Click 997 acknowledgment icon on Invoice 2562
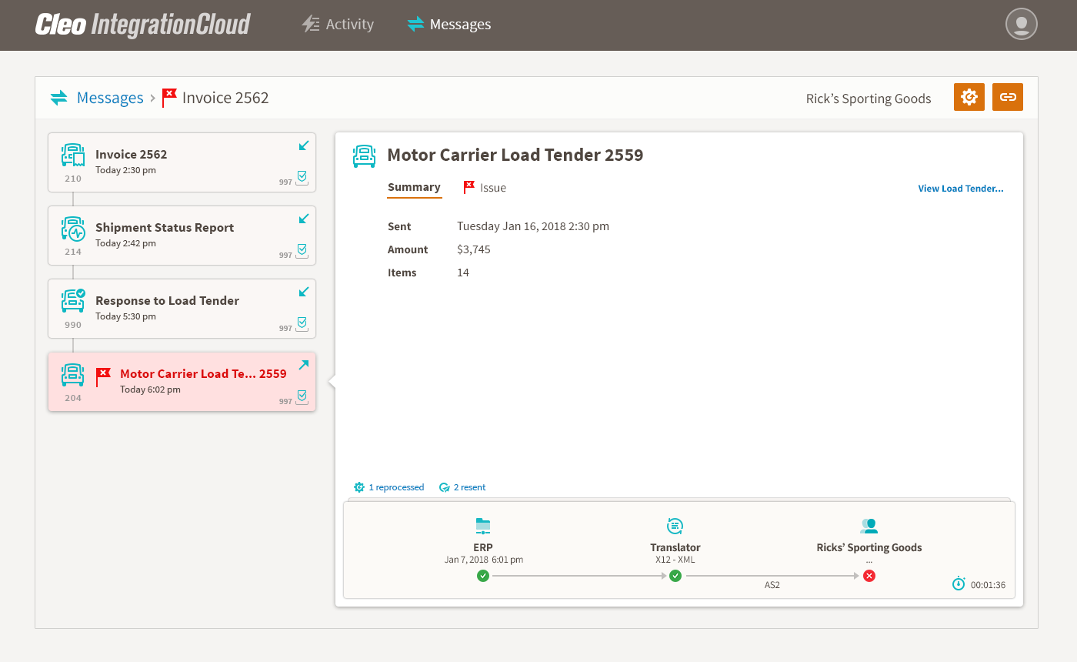 [302, 179]
